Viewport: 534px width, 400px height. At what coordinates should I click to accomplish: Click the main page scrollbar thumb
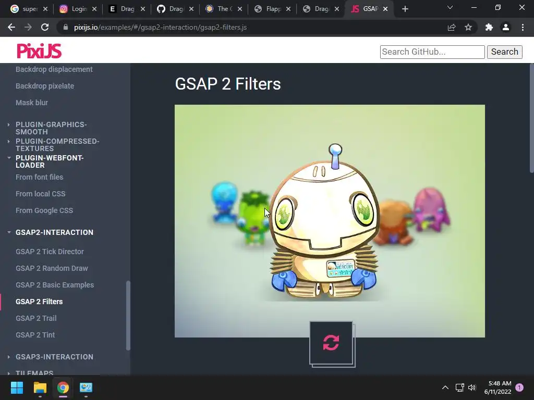531,118
